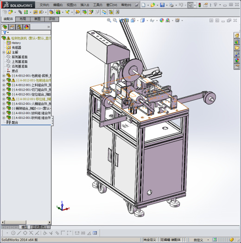The height and width of the screenshot is (243, 241).
Task: Expand the A-0012-001-切刀組合件 tree node
Action: coord(4,90)
